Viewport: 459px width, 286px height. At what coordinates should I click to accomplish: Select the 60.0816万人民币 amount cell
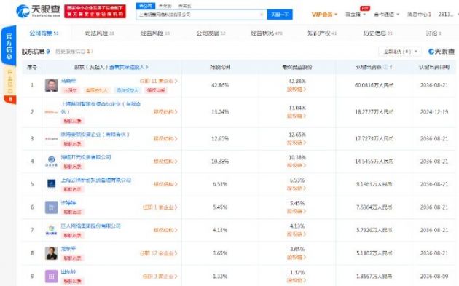tap(374, 85)
